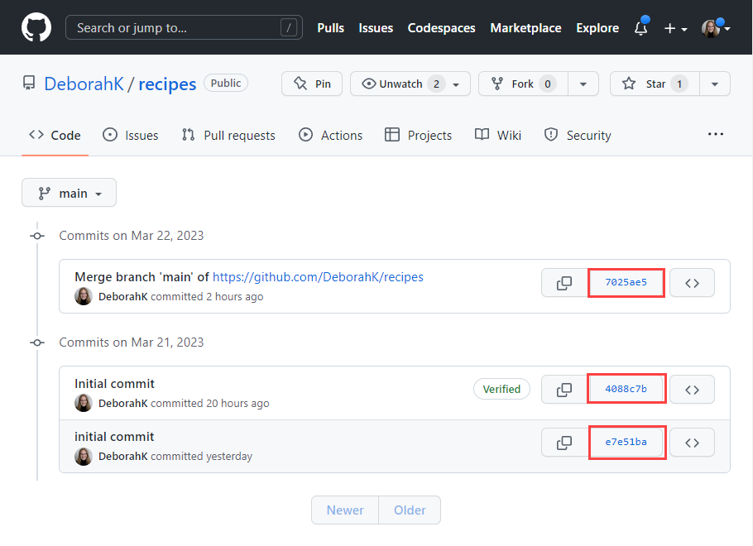Switch to the Security tab
Viewport: 753px width, 546px height.
578,136
